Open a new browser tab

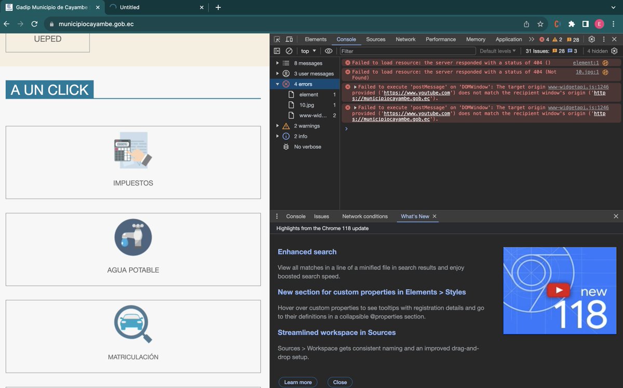[218, 7]
